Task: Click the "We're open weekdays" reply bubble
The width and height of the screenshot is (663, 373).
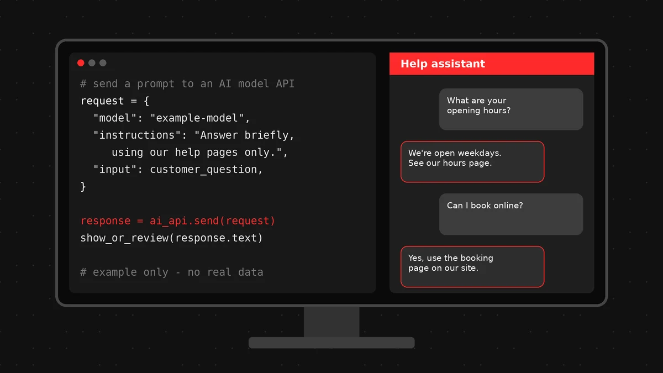Action: coord(472,162)
